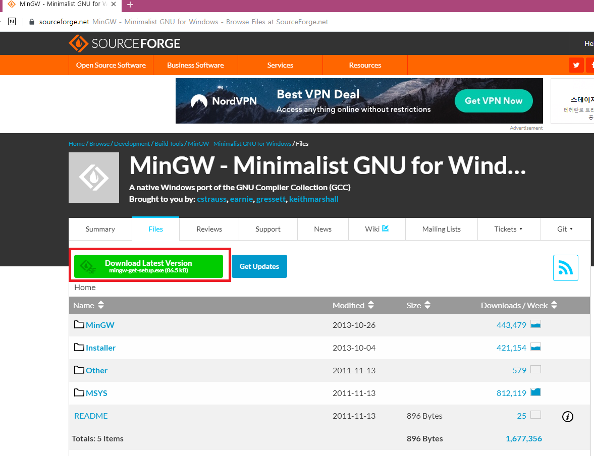Open gressett profile link
This screenshot has height=456, width=594.
(271, 199)
